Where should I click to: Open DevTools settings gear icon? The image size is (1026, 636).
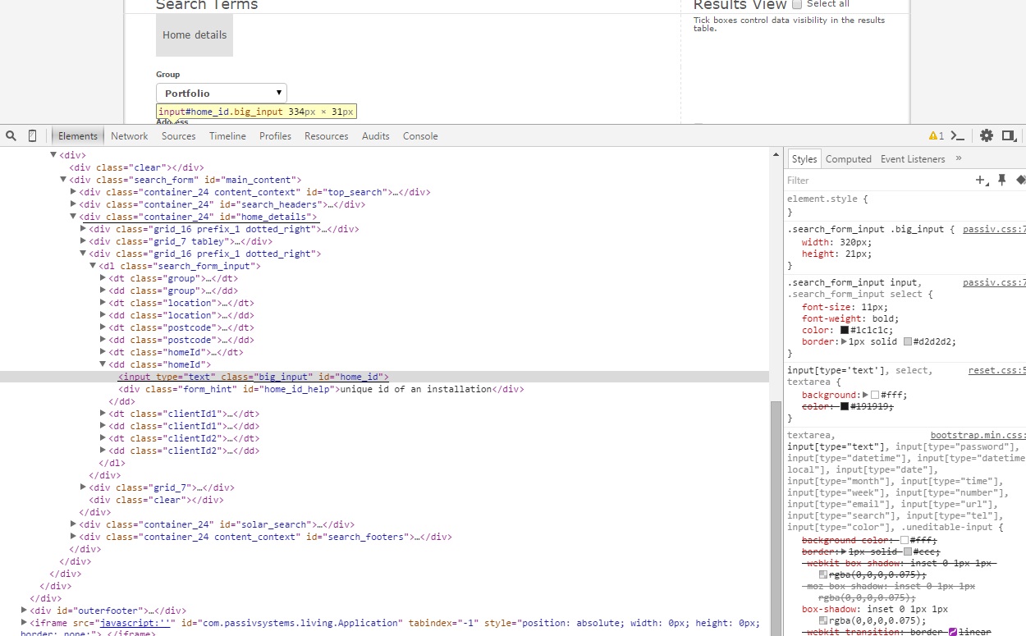[987, 135]
